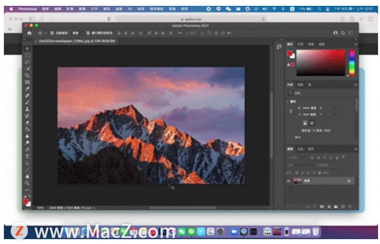Select the Eyedropper tool
This screenshot has width=380, height=244.
(27, 89)
